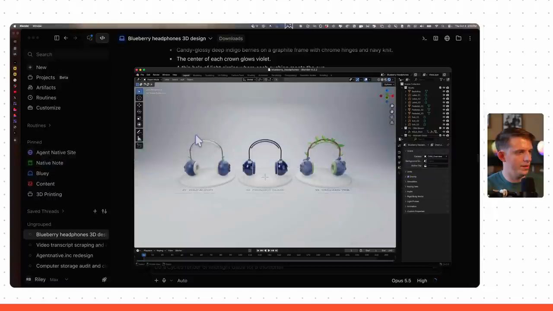Viewport: 553px width, 311px height.
Task: Click the Downloads button in header
Action: pos(231,38)
